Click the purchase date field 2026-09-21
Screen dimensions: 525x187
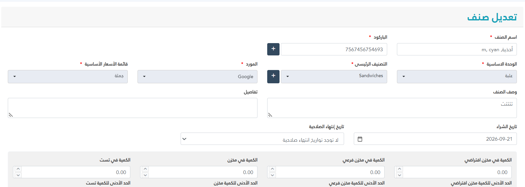[435, 139]
